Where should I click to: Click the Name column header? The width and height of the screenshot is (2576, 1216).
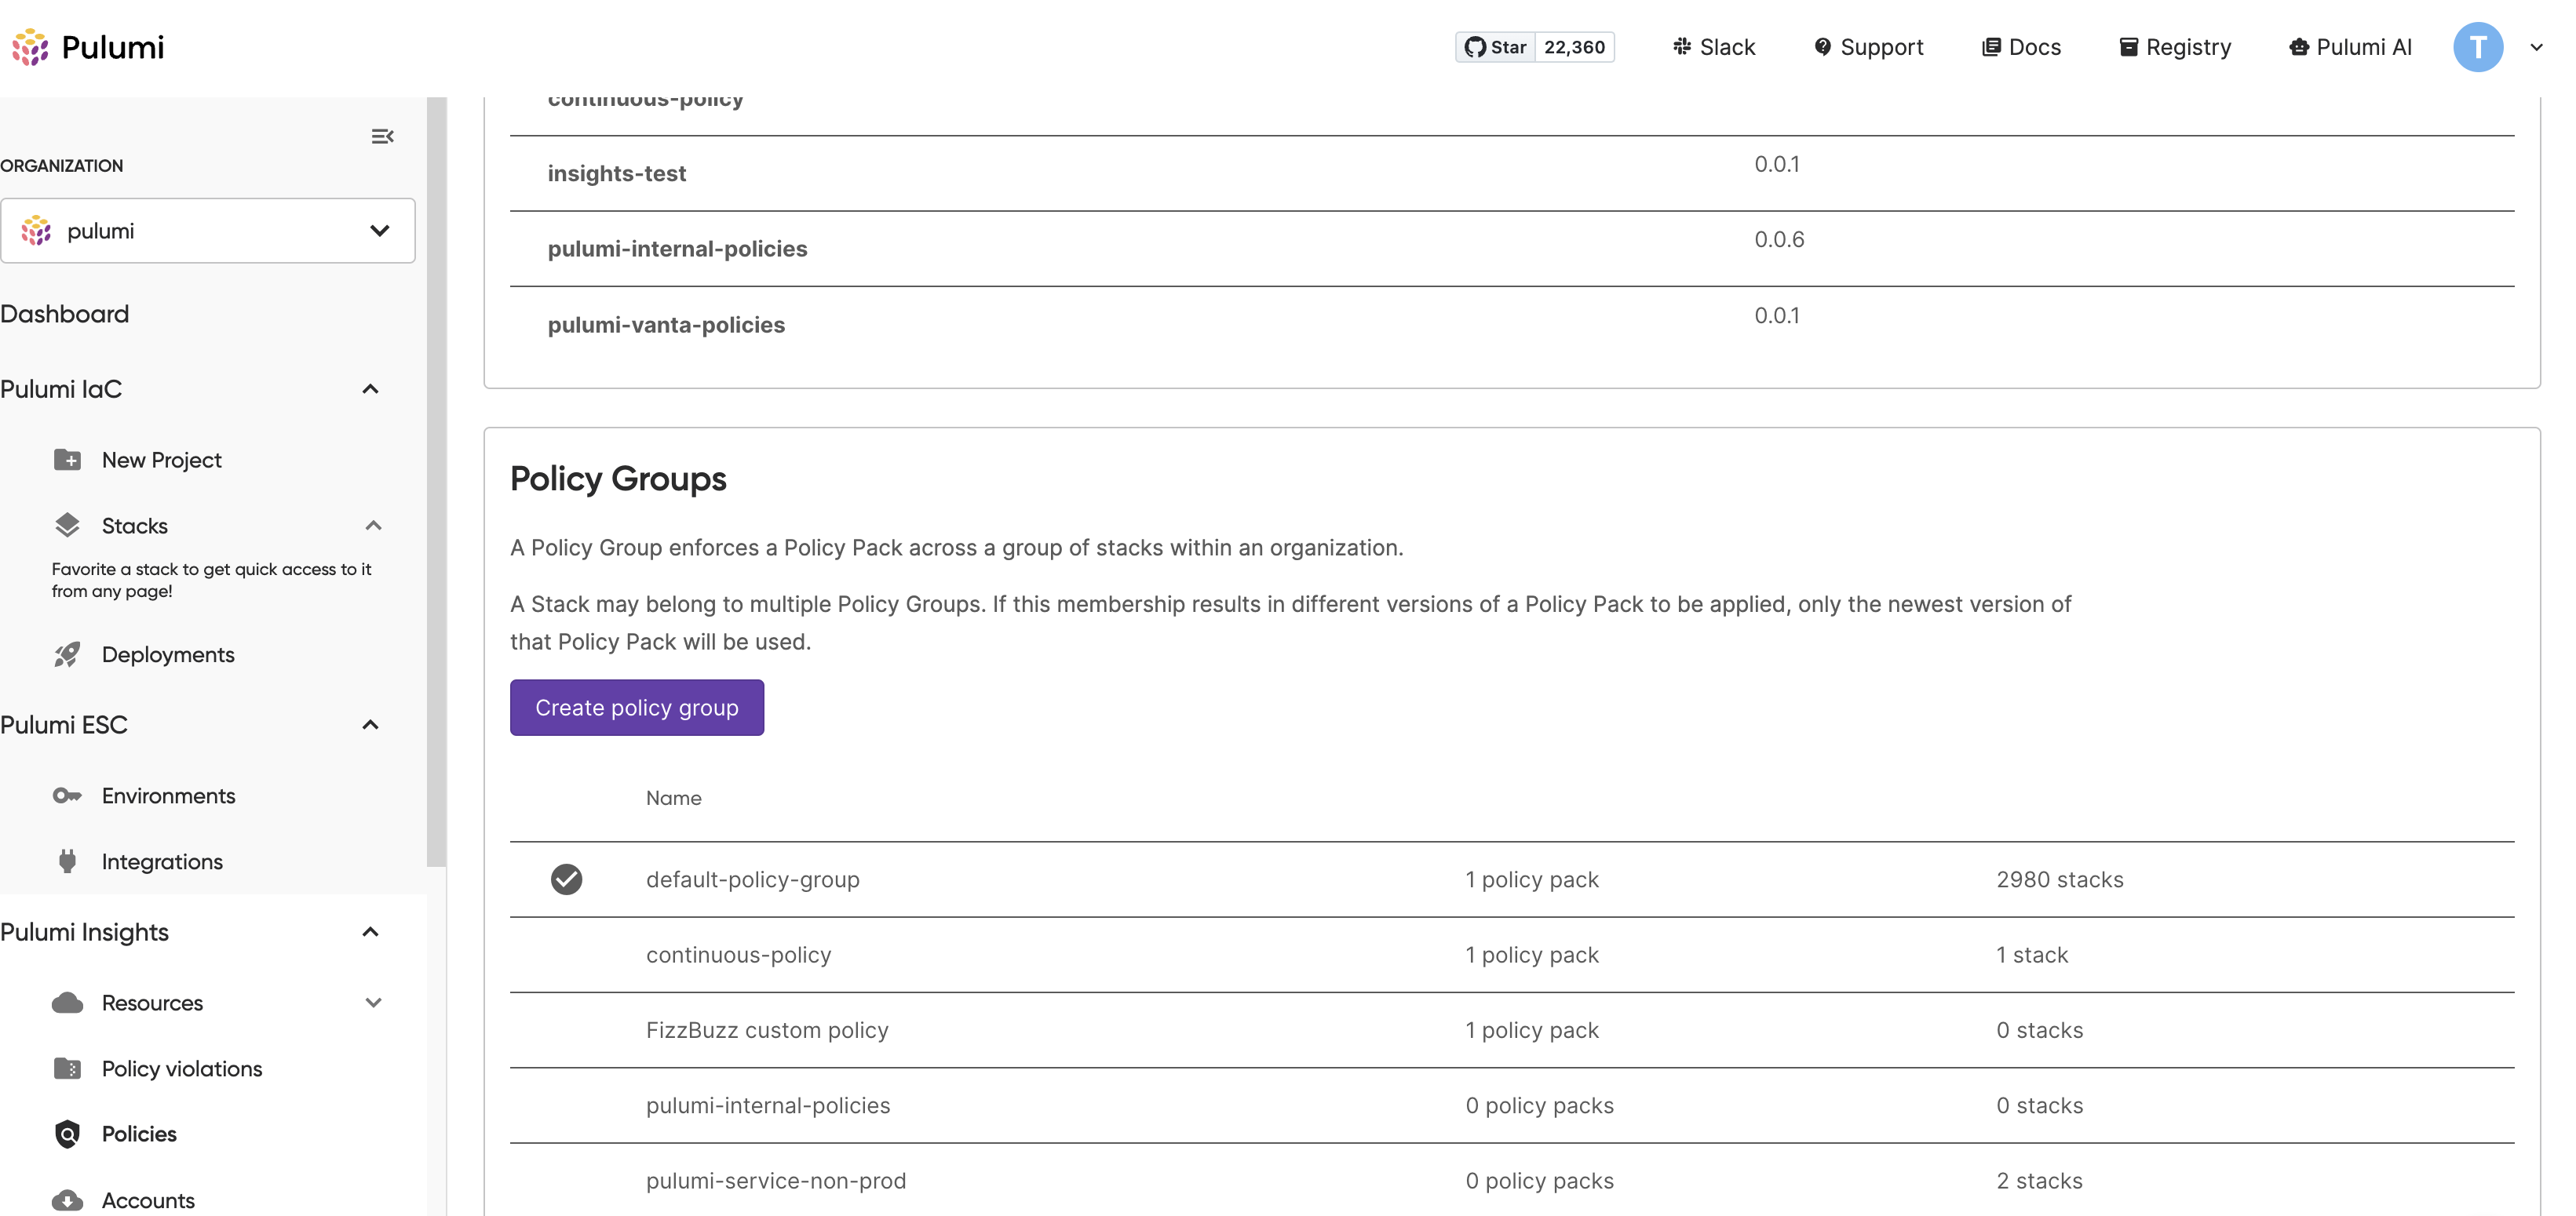pos(673,799)
